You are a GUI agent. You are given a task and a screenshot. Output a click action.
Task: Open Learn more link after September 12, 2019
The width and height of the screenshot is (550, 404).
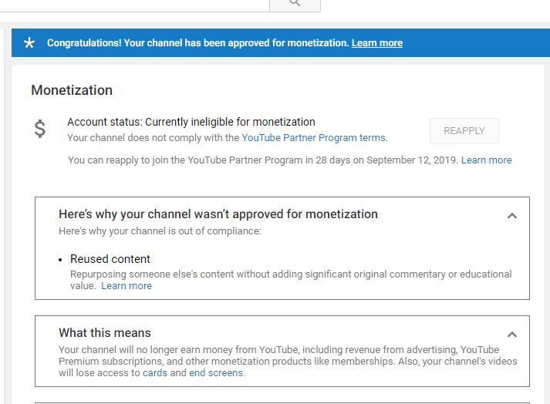pyautogui.click(x=486, y=160)
